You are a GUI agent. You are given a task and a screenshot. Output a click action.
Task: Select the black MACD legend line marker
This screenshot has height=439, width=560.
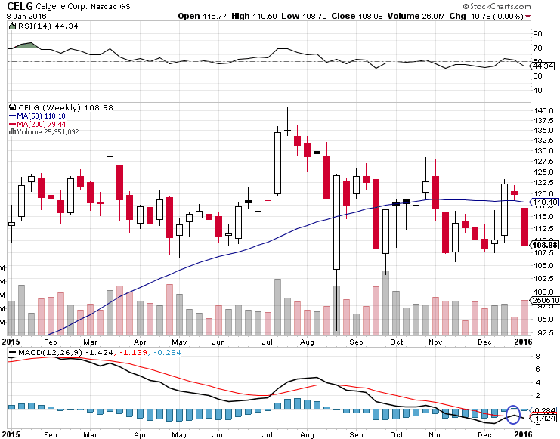click(x=13, y=353)
